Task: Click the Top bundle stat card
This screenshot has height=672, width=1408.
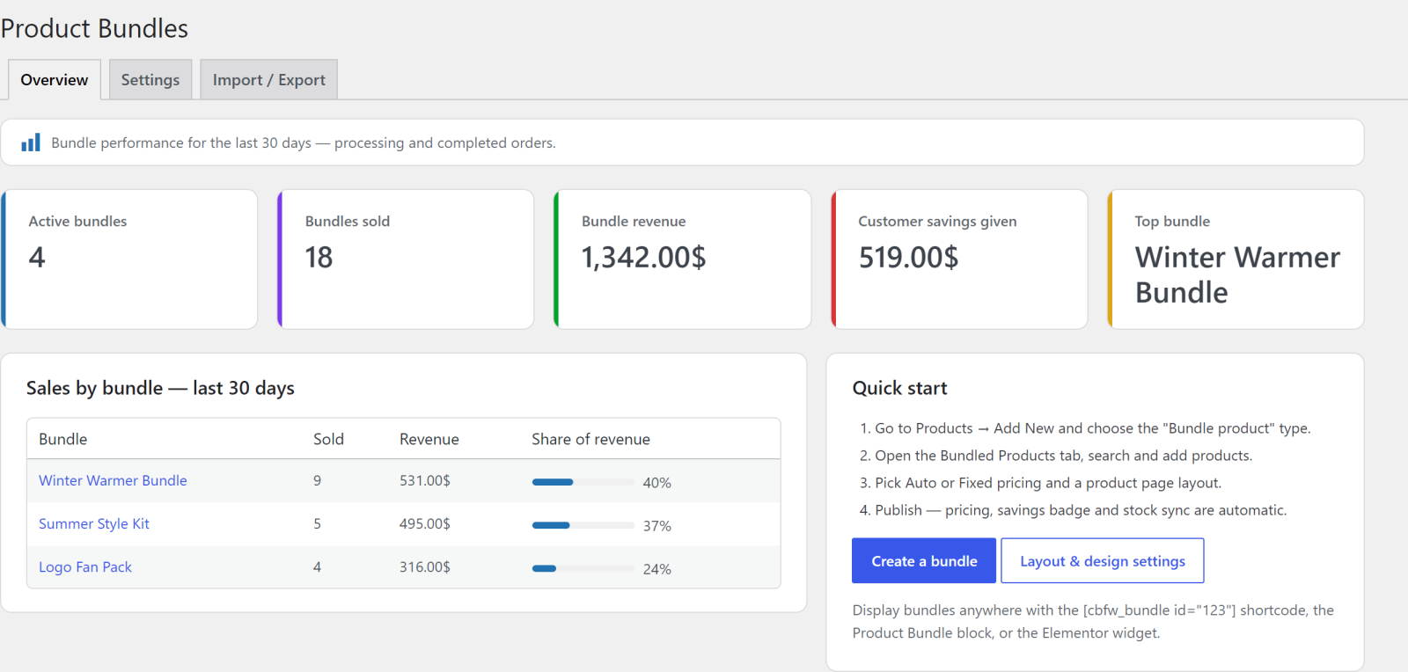Action: click(1236, 259)
